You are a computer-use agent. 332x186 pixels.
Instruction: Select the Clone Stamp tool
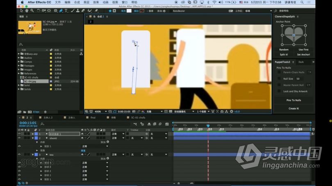tap(78, 11)
